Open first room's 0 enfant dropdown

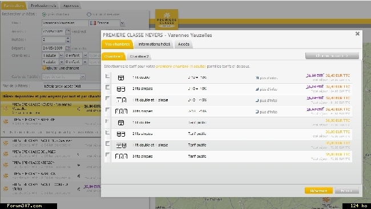pos(85,55)
